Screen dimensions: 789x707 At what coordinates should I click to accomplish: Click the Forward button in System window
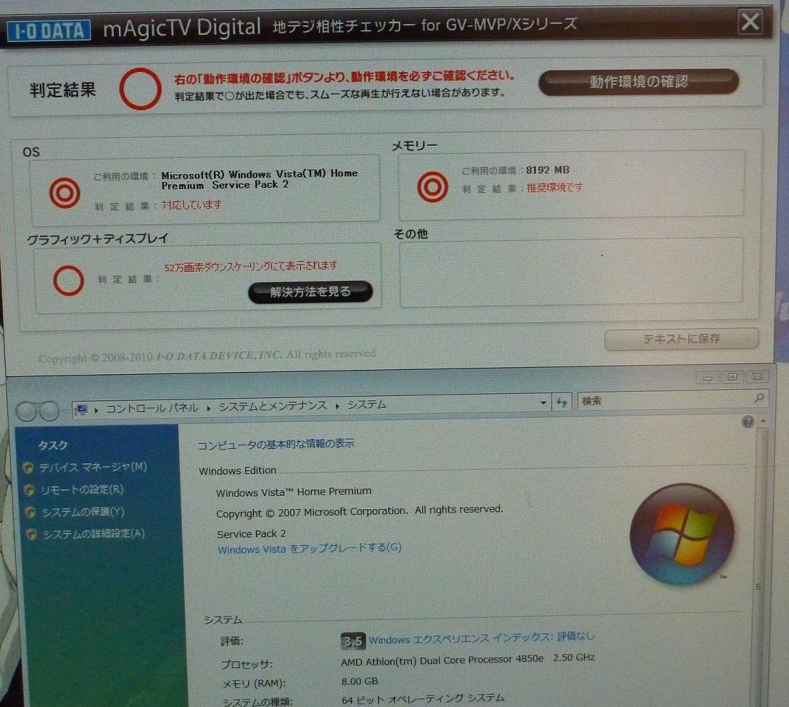(x=49, y=410)
